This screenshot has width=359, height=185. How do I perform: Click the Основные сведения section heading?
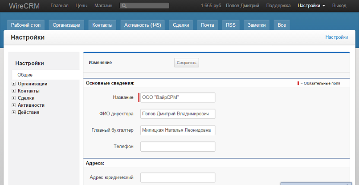(x=110, y=83)
